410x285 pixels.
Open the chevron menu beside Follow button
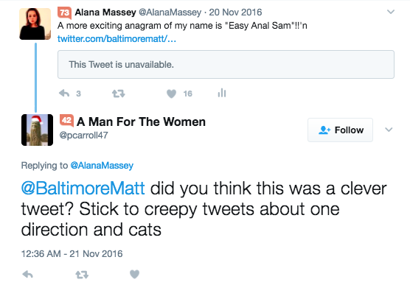click(x=389, y=130)
